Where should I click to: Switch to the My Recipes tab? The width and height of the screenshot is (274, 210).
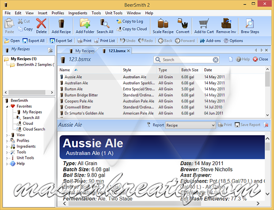pyautogui.click(x=82, y=51)
